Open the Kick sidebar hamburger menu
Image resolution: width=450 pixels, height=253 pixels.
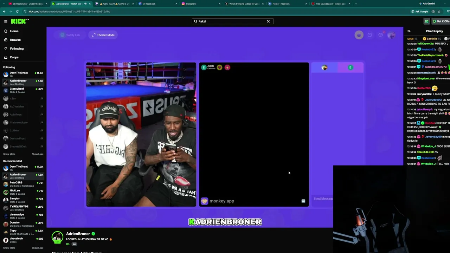coord(6,21)
